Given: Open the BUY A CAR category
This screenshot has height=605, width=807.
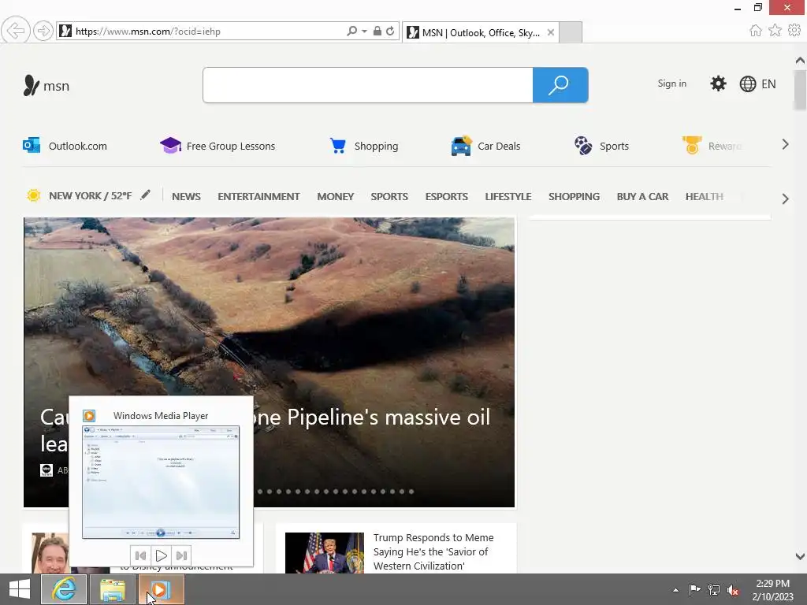Looking at the screenshot, I should pyautogui.click(x=642, y=196).
